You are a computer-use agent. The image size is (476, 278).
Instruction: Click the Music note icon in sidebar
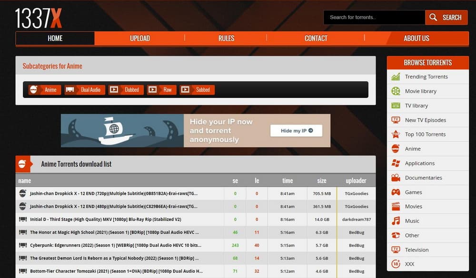pyautogui.click(x=396, y=221)
